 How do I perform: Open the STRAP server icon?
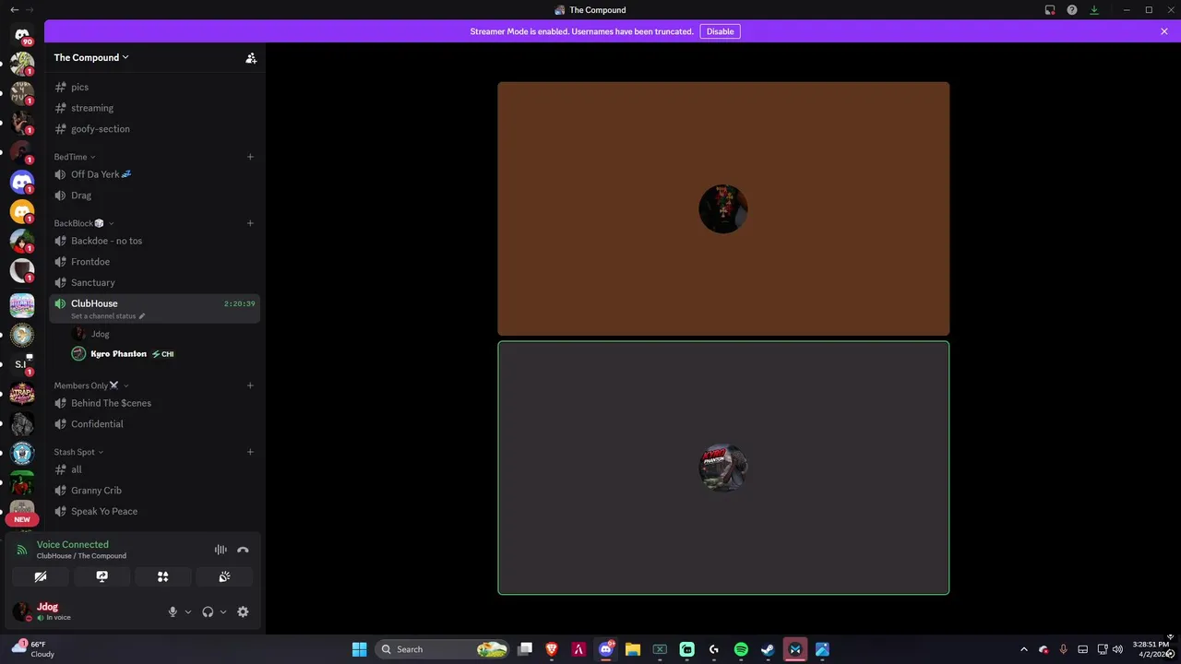(x=22, y=394)
